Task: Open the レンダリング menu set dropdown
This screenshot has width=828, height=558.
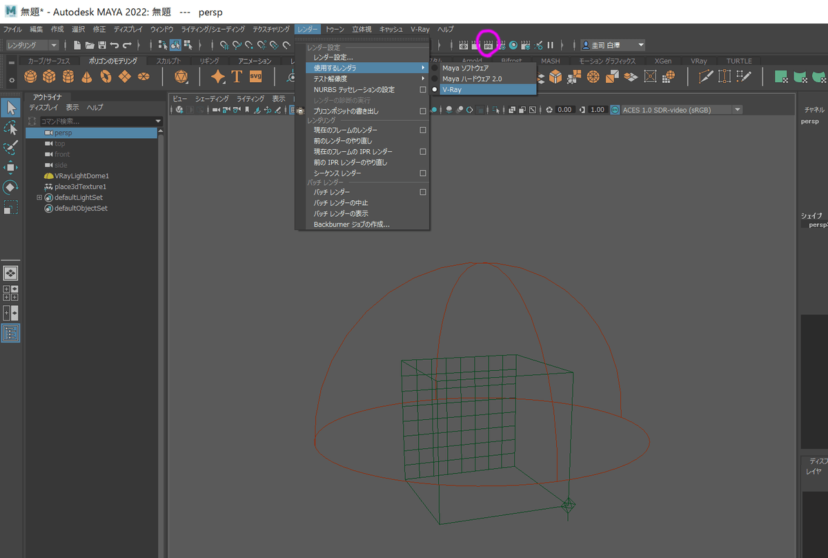Action: [x=32, y=45]
